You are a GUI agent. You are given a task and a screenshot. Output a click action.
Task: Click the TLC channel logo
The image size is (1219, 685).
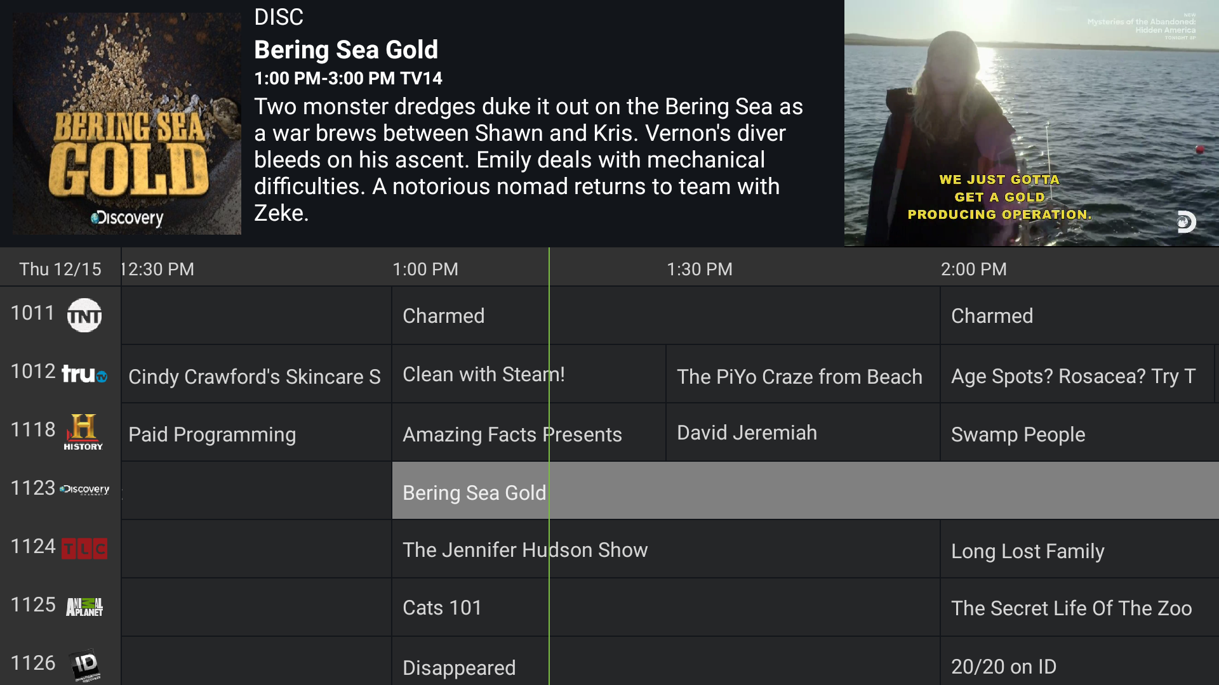pyautogui.click(x=84, y=548)
